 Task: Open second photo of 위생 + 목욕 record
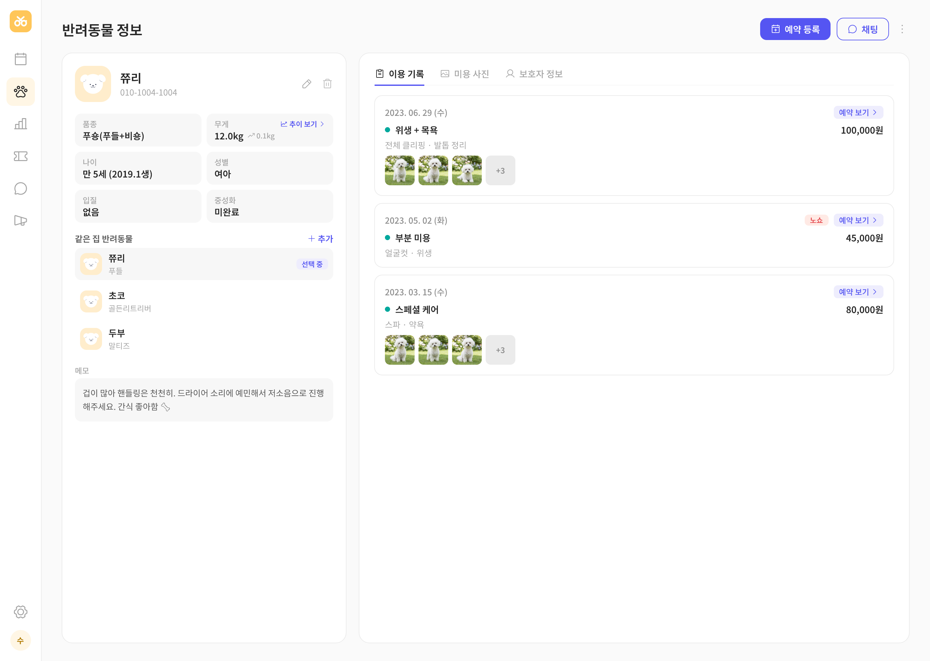click(x=433, y=170)
